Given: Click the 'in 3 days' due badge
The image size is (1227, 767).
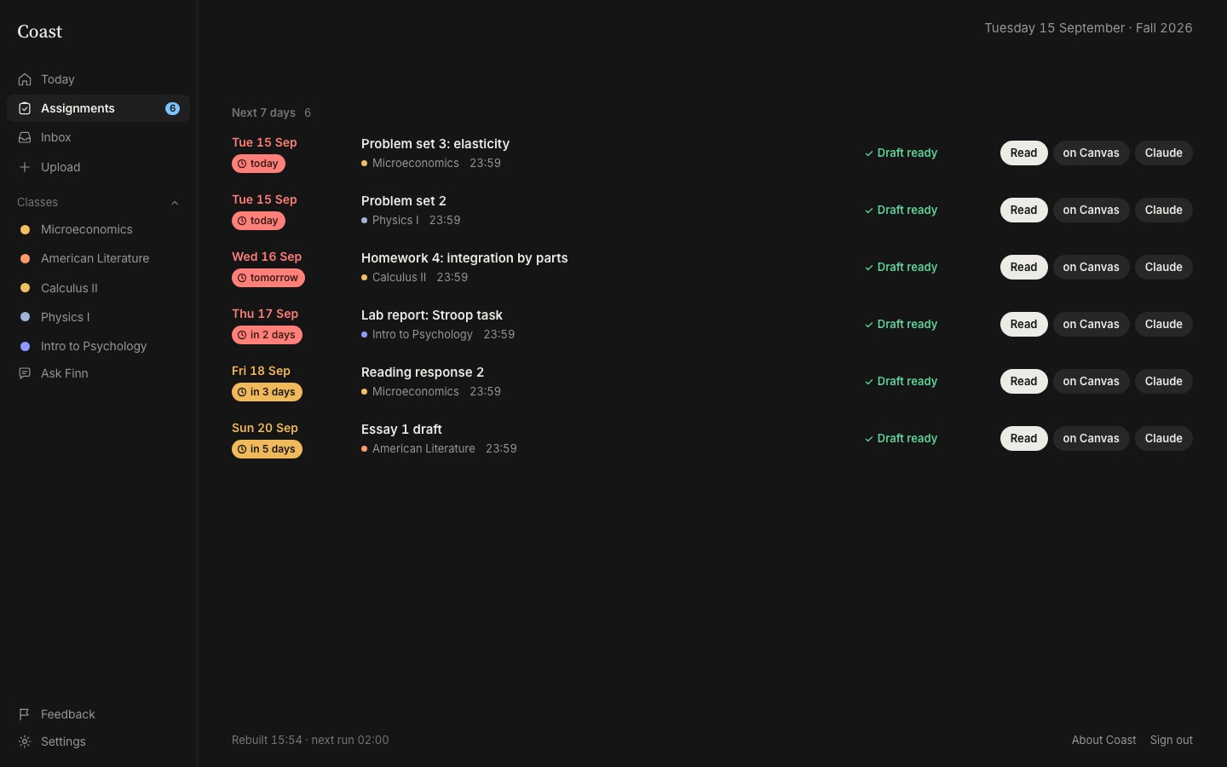Looking at the screenshot, I should tap(267, 392).
